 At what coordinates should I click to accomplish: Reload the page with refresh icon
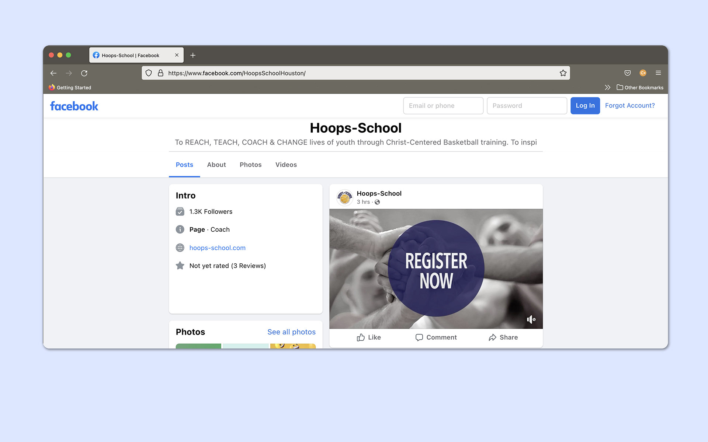coord(84,73)
